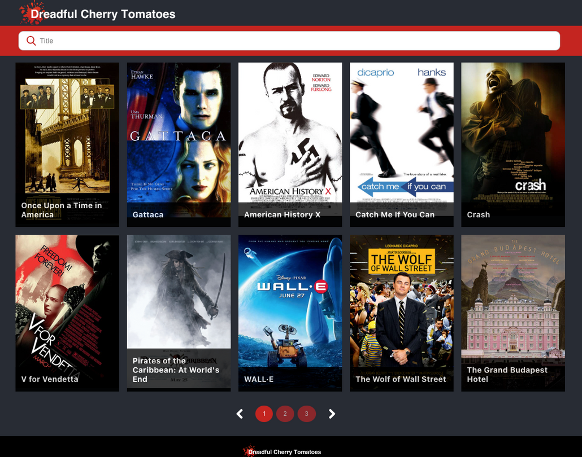
Task: Click the 'American History X' title caption
Action: point(282,214)
